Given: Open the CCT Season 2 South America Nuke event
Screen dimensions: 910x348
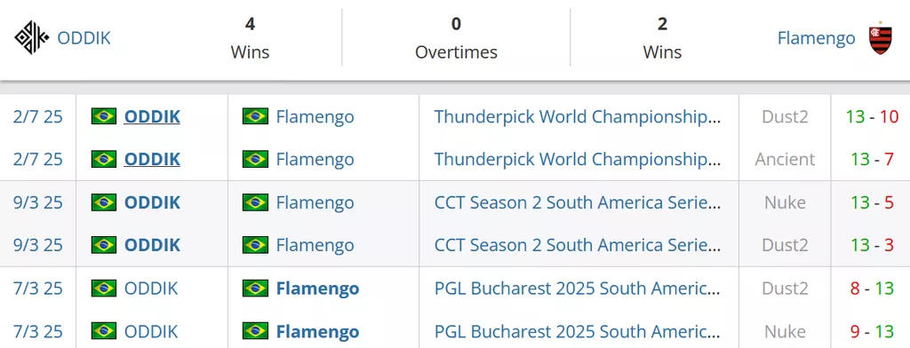Looking at the screenshot, I should click(x=578, y=202).
